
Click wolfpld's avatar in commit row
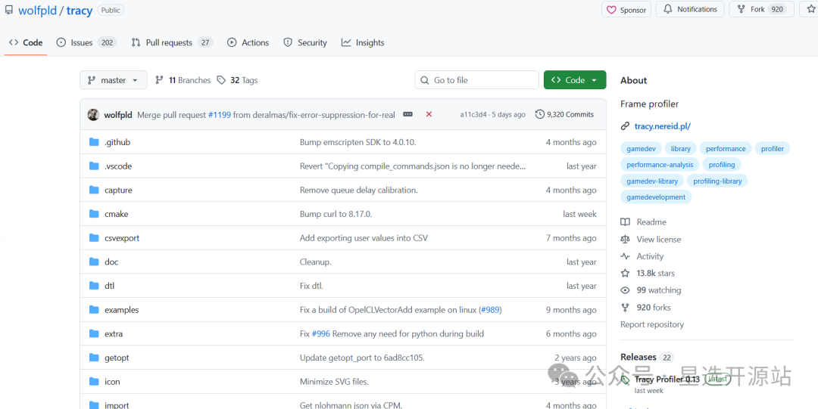[x=93, y=115]
